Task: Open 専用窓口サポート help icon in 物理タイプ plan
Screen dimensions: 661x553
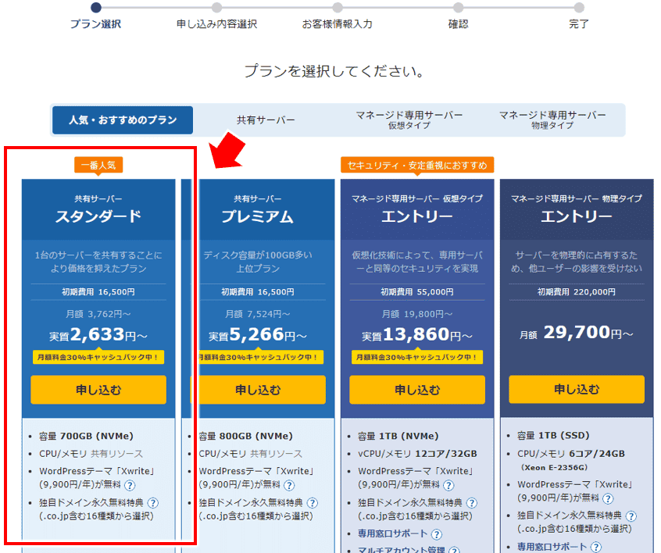Action: click(x=595, y=547)
